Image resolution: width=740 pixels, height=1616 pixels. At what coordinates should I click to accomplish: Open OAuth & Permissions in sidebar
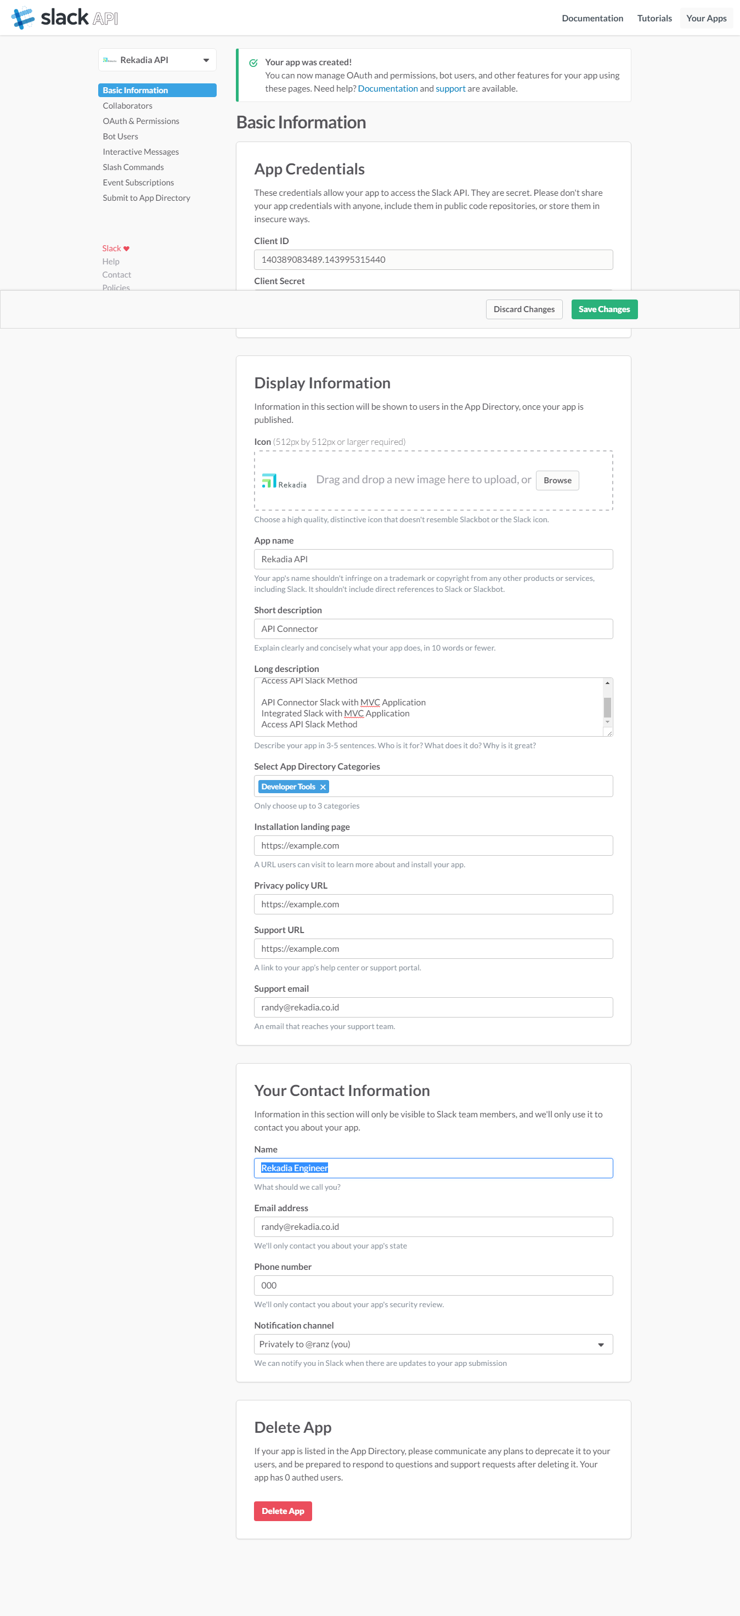[x=141, y=121]
